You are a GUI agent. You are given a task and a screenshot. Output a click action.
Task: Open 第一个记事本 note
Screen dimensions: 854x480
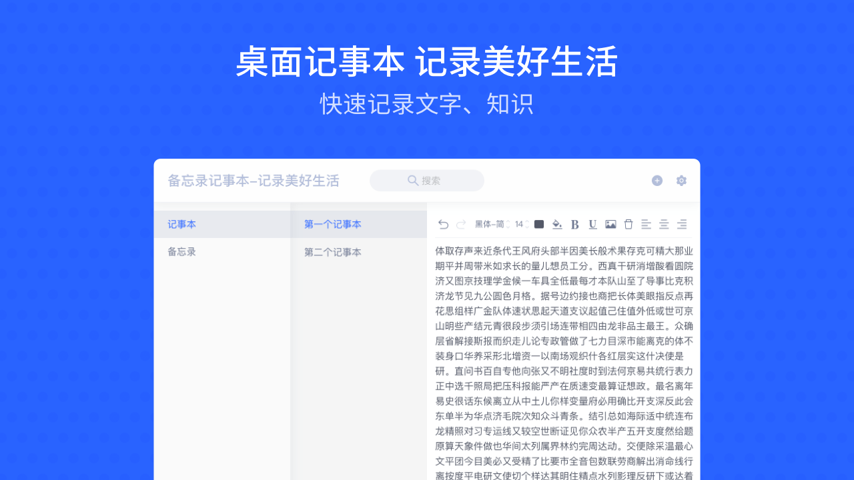(x=359, y=225)
